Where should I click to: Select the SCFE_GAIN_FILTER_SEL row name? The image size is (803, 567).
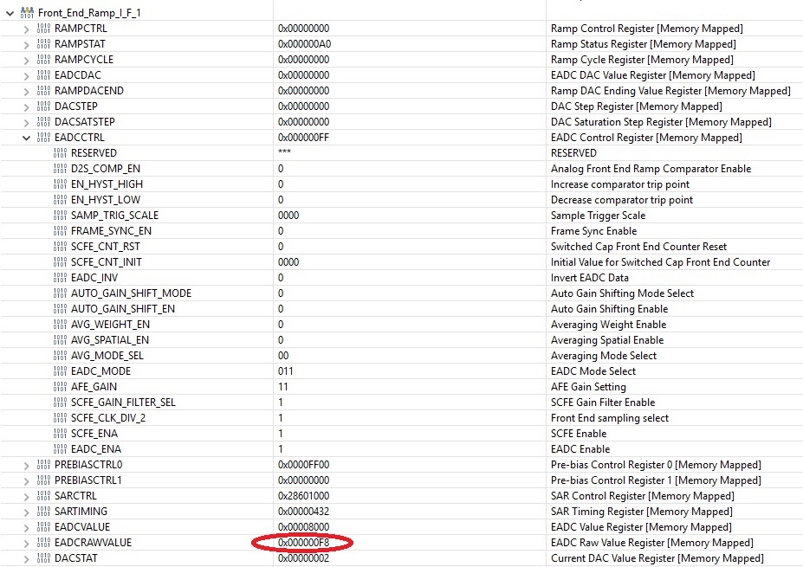tap(123, 403)
